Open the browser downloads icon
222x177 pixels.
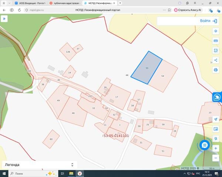click(x=218, y=10)
